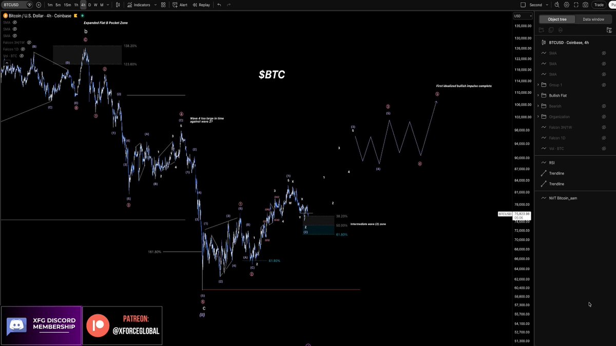Select the D daily timeframe
This screenshot has height=346, width=616.
click(89, 5)
